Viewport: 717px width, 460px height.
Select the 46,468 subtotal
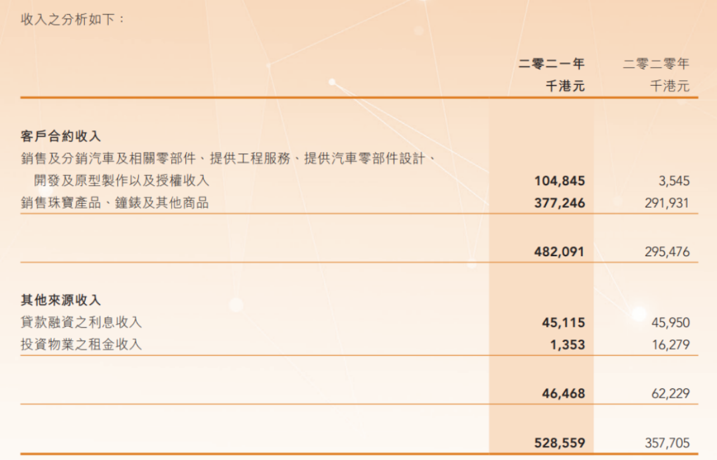coord(564,394)
